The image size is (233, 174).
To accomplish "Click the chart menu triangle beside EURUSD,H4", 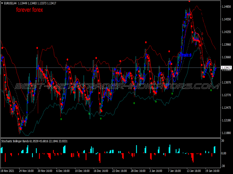I will tap(2, 3).
